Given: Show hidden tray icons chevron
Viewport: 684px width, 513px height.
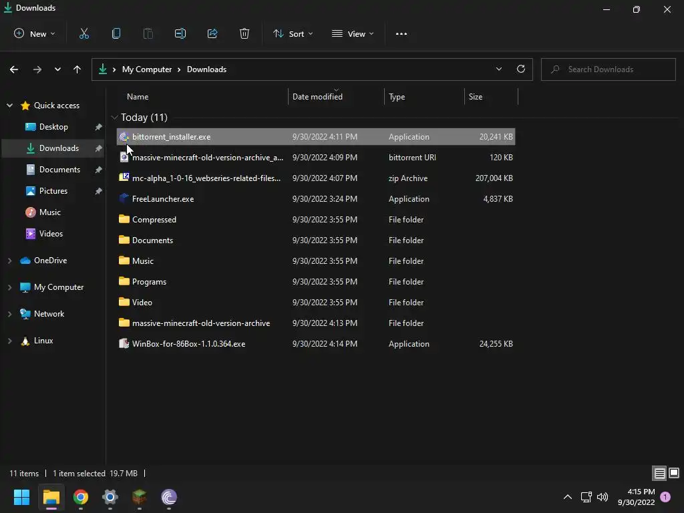Looking at the screenshot, I should pos(568,497).
